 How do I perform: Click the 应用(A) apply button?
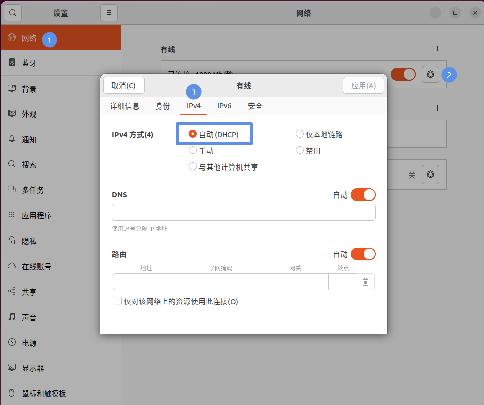pyautogui.click(x=363, y=85)
